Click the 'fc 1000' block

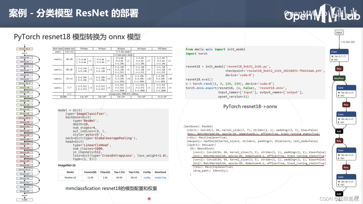click(x=25, y=200)
